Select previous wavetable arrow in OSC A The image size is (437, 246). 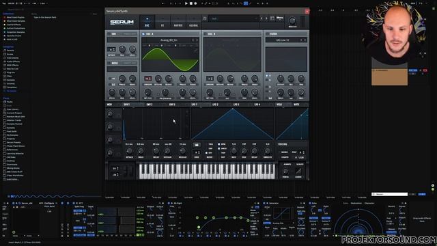tap(193, 40)
